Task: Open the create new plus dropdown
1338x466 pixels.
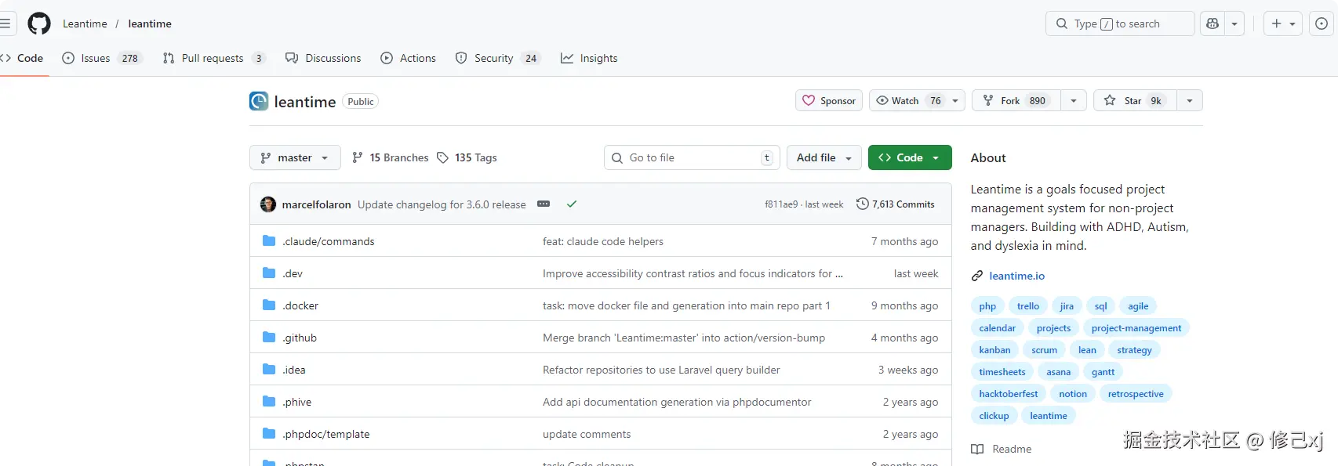Action: [1283, 23]
